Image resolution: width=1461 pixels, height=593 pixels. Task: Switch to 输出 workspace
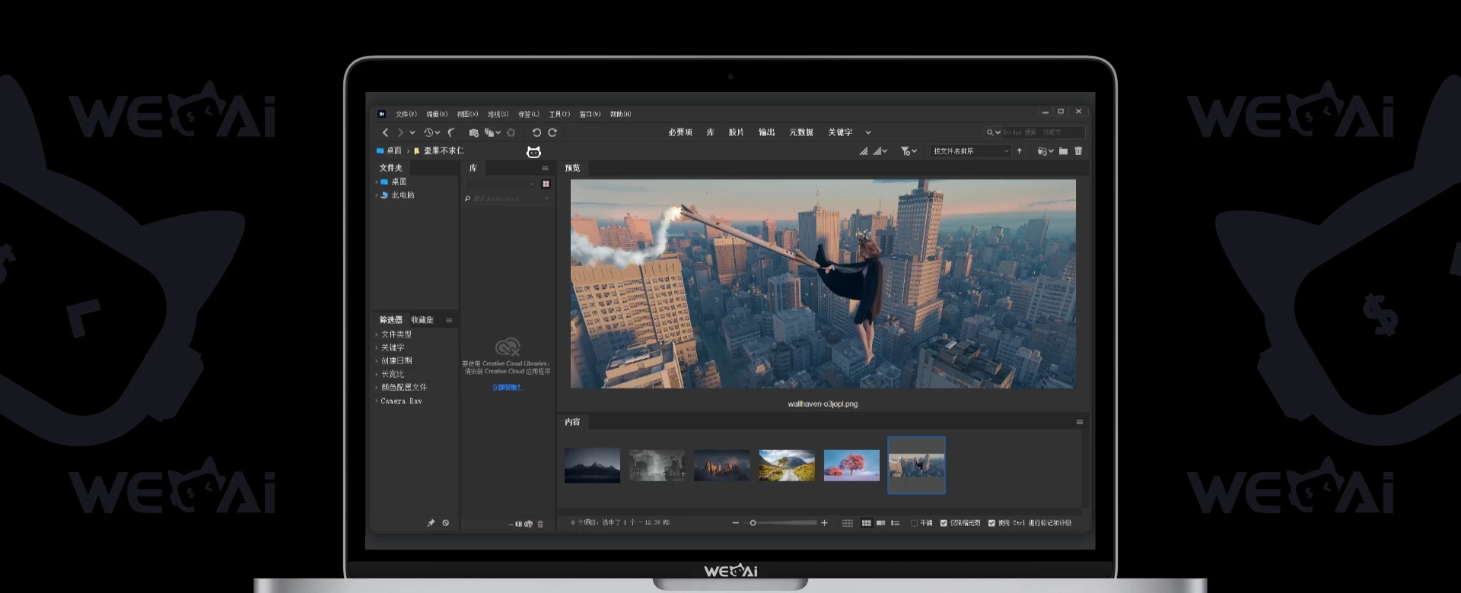(x=766, y=133)
